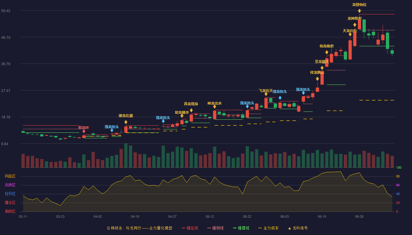Viewport: 412px width, 235px height.
Task: Click the blue 强龙抬头 arrow just before 04-27
Action: tap(163, 121)
